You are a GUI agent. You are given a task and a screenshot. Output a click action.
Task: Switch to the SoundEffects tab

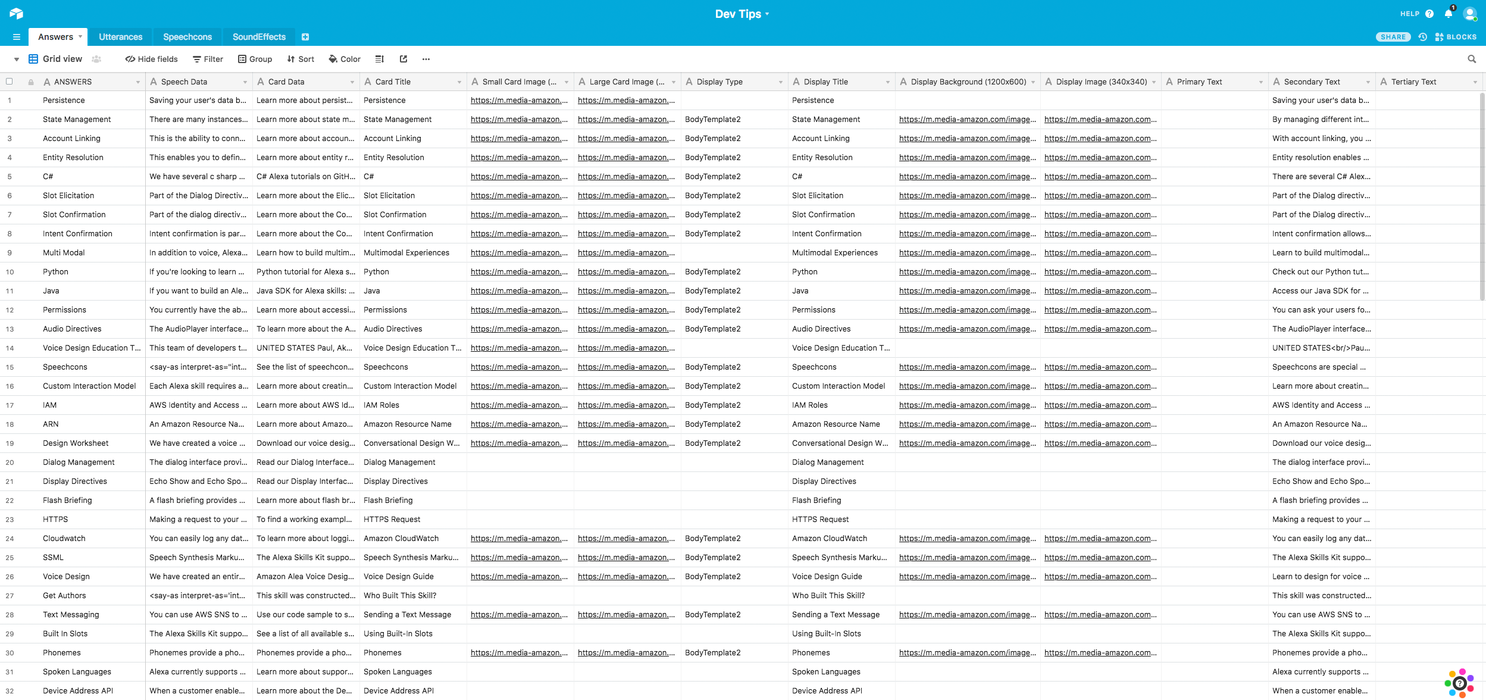click(259, 37)
